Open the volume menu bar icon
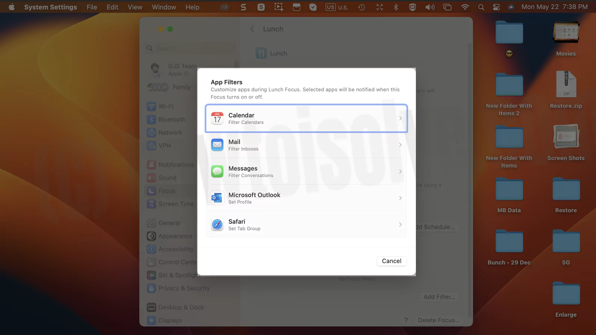 tap(430, 7)
